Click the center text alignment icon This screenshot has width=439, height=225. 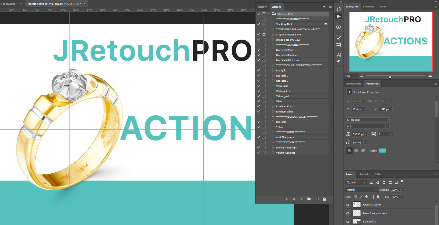click(x=356, y=151)
